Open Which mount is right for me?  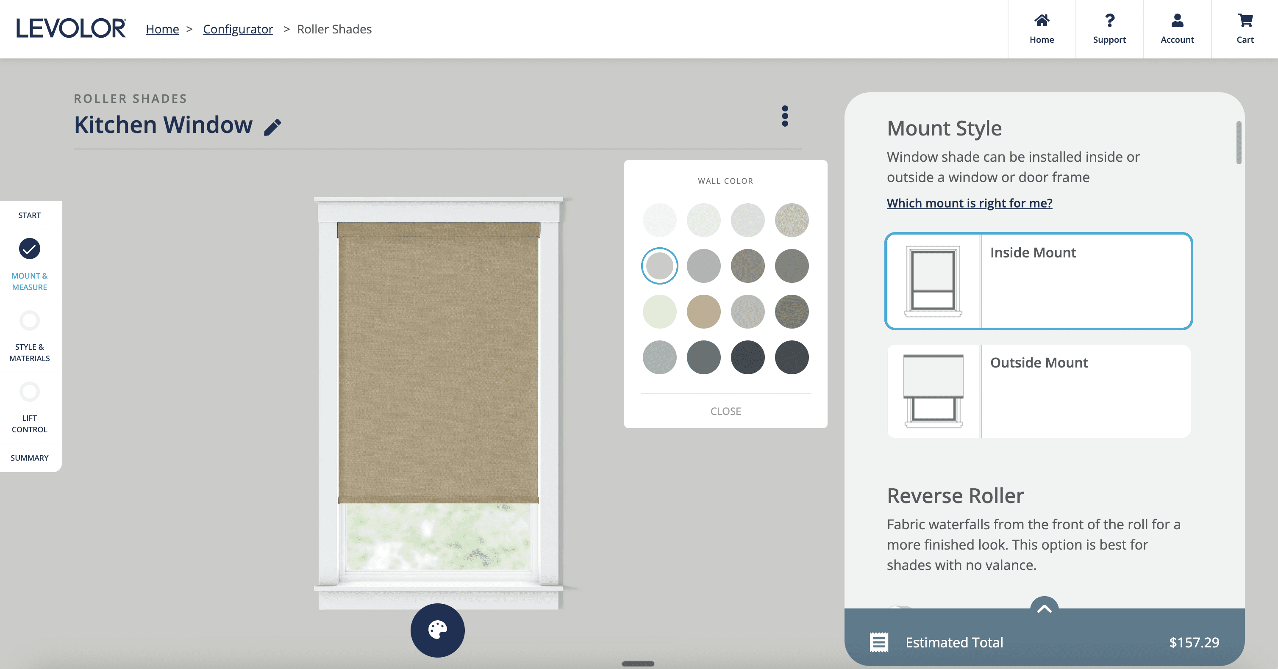click(970, 203)
